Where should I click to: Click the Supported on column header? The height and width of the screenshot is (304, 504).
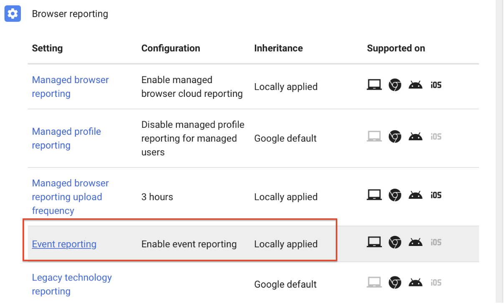[396, 48]
